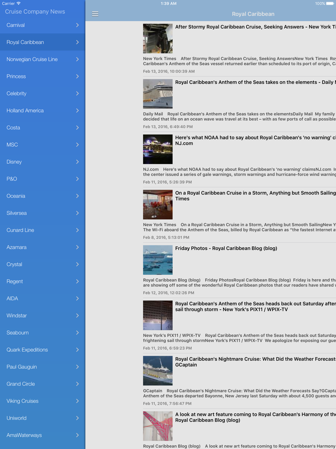Open the Harmony art feature thumbnail
The height and width of the screenshot is (449, 336).
click(x=158, y=426)
